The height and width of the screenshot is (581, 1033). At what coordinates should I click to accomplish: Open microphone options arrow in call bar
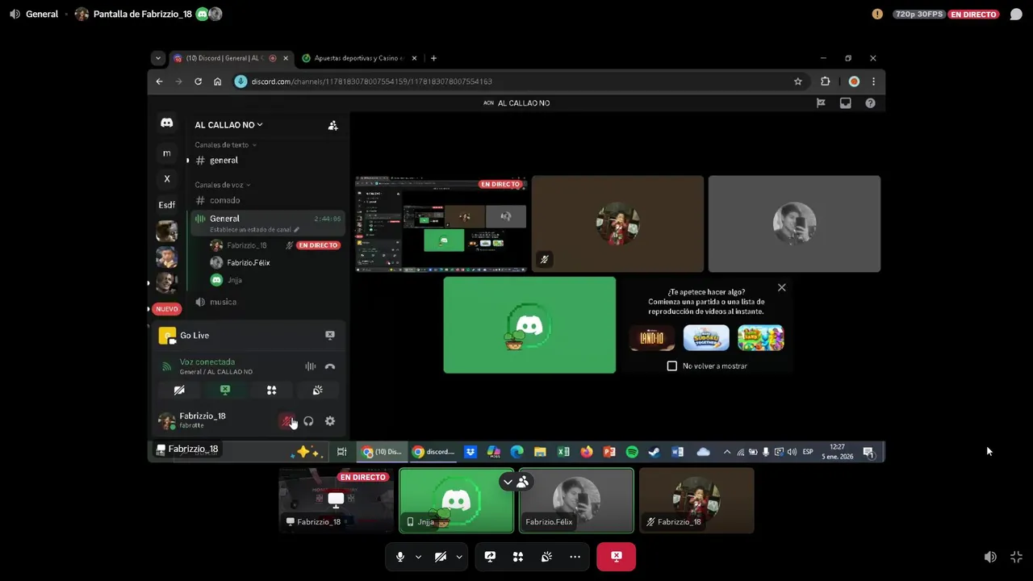pos(418,557)
